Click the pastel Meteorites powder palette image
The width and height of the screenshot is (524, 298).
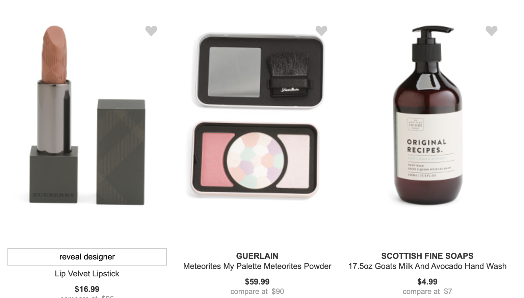pyautogui.click(x=256, y=159)
